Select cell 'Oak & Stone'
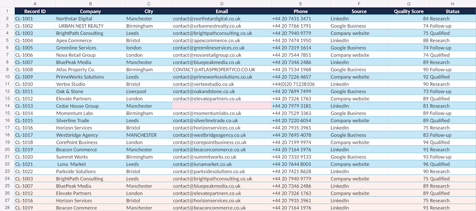The height and width of the screenshot is (211, 476). pos(90,91)
